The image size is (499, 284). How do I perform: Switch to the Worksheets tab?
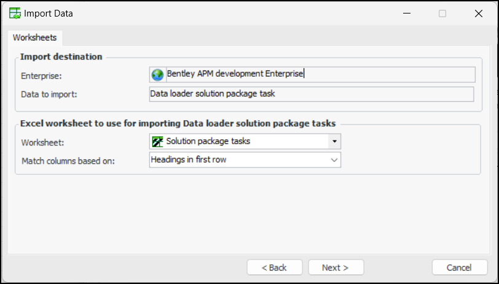pyautogui.click(x=34, y=37)
